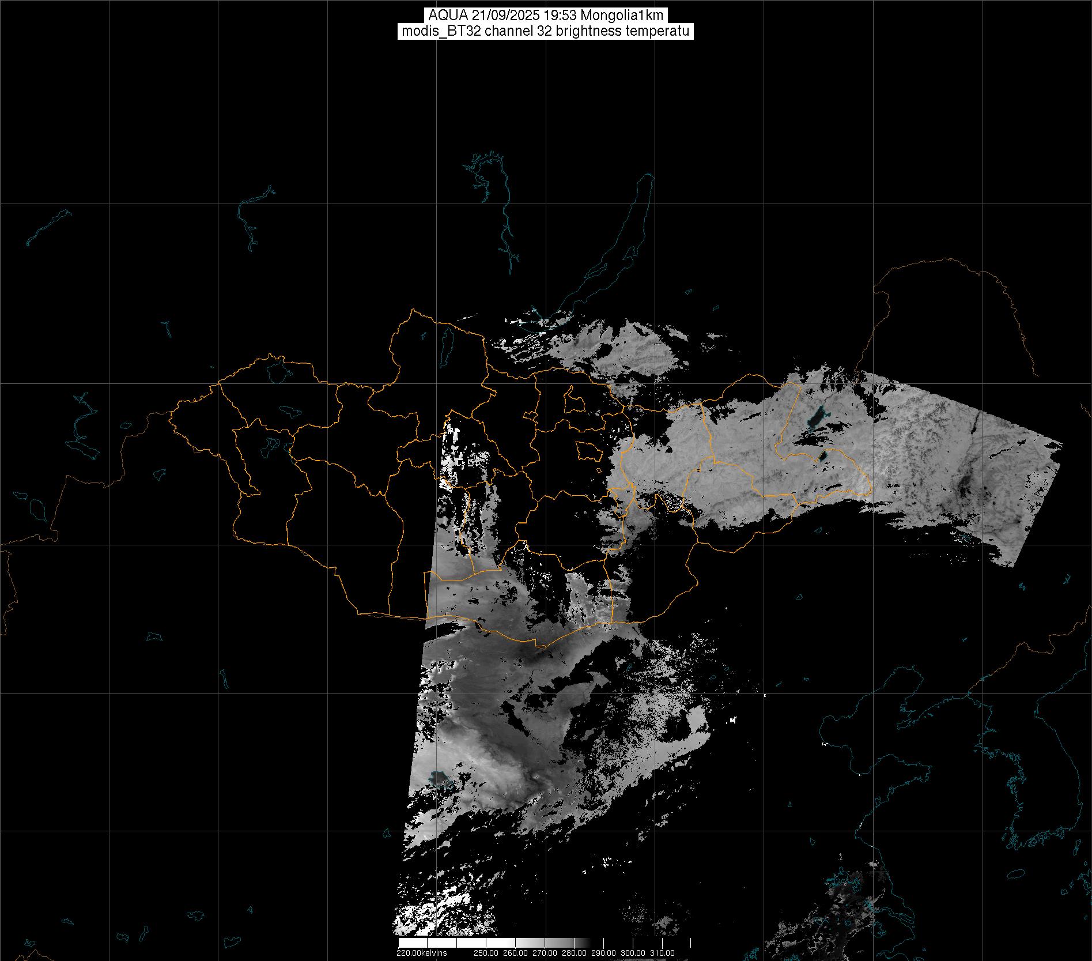This screenshot has width=1092, height=961.
Task: Select the "modis_BT32 channel 32 brightness temperatu" caption
Action: coord(546,32)
